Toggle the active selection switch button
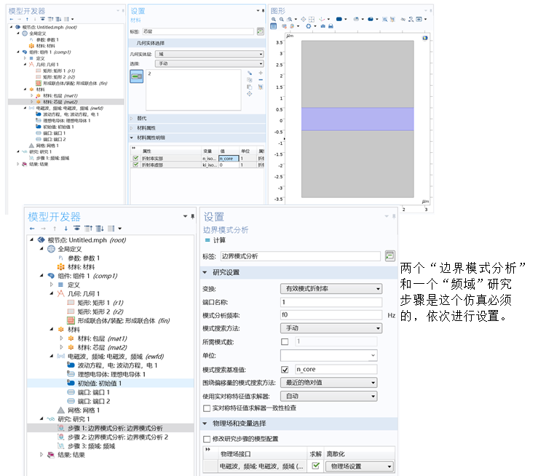The image size is (538, 476). tap(137, 76)
